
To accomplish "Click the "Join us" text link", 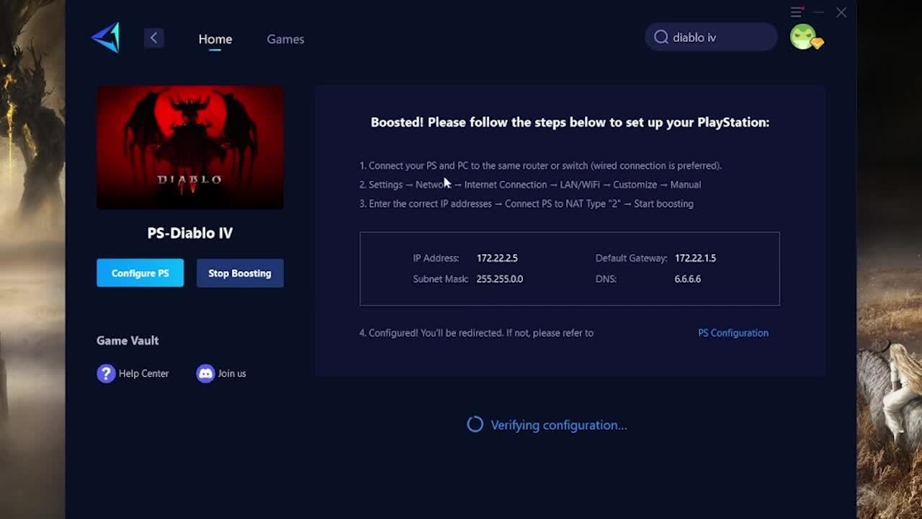I will [x=232, y=373].
